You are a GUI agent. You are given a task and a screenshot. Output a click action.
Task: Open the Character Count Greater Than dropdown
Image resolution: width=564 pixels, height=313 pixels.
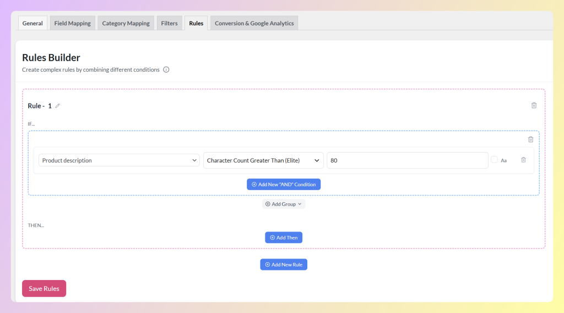pos(263,160)
